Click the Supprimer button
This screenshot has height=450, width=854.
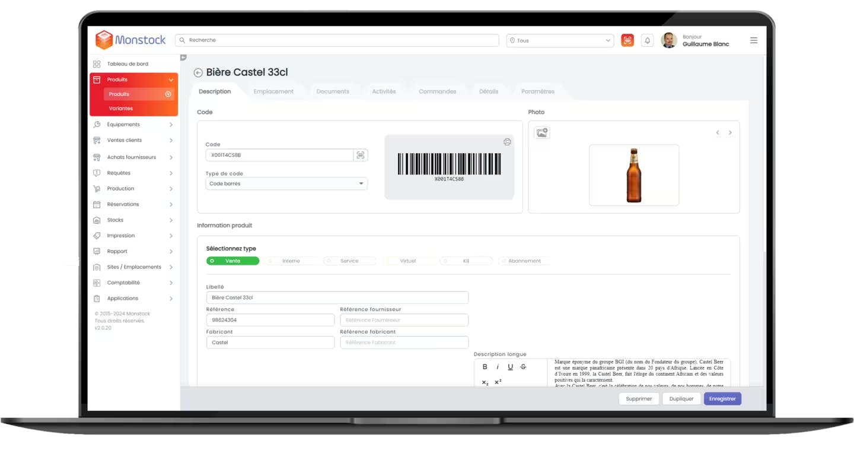pos(639,399)
